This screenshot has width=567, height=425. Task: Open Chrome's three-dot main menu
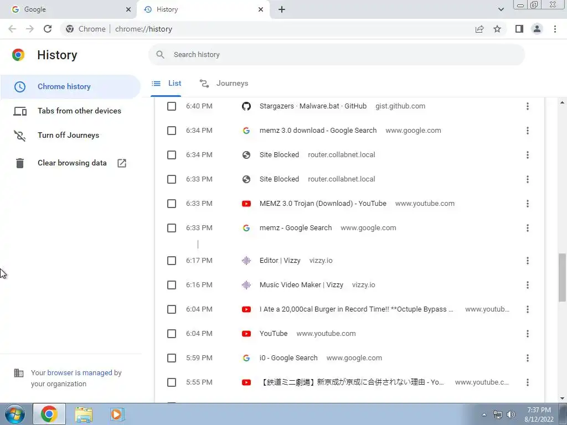(555, 29)
